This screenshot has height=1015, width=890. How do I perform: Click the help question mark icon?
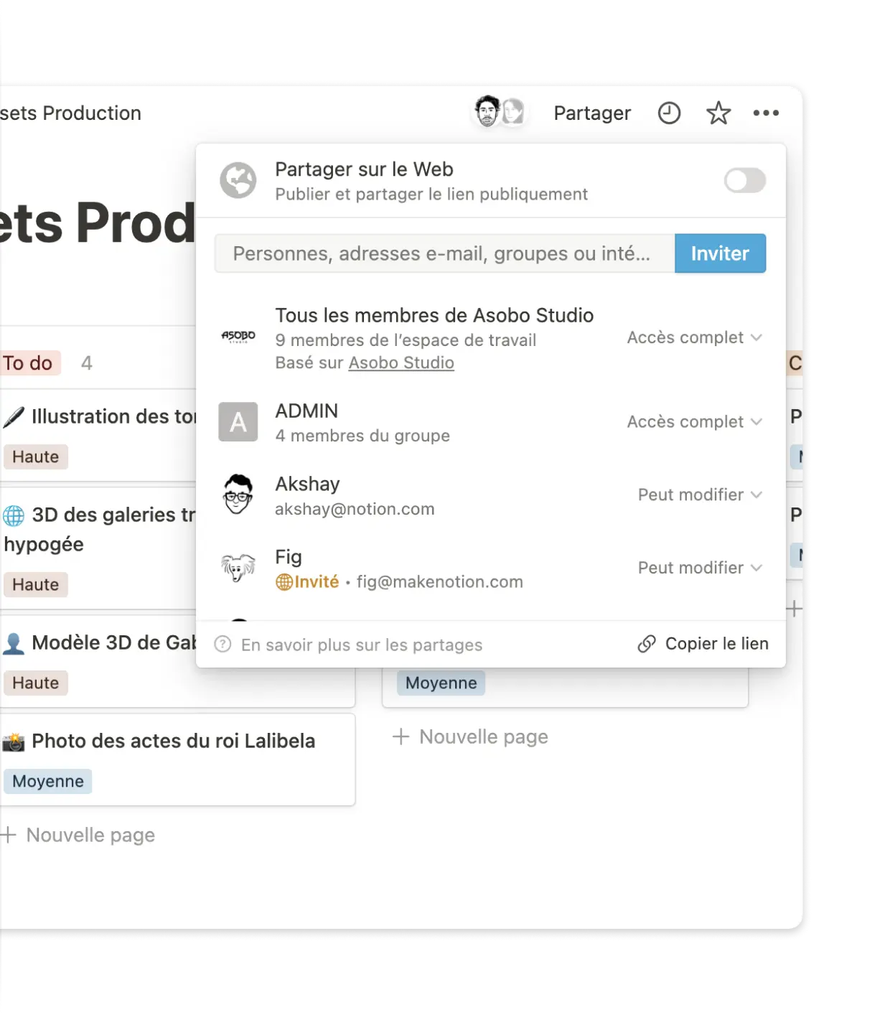tap(223, 645)
